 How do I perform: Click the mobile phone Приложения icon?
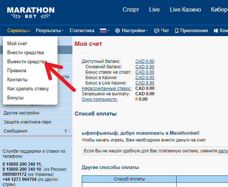point(177,31)
